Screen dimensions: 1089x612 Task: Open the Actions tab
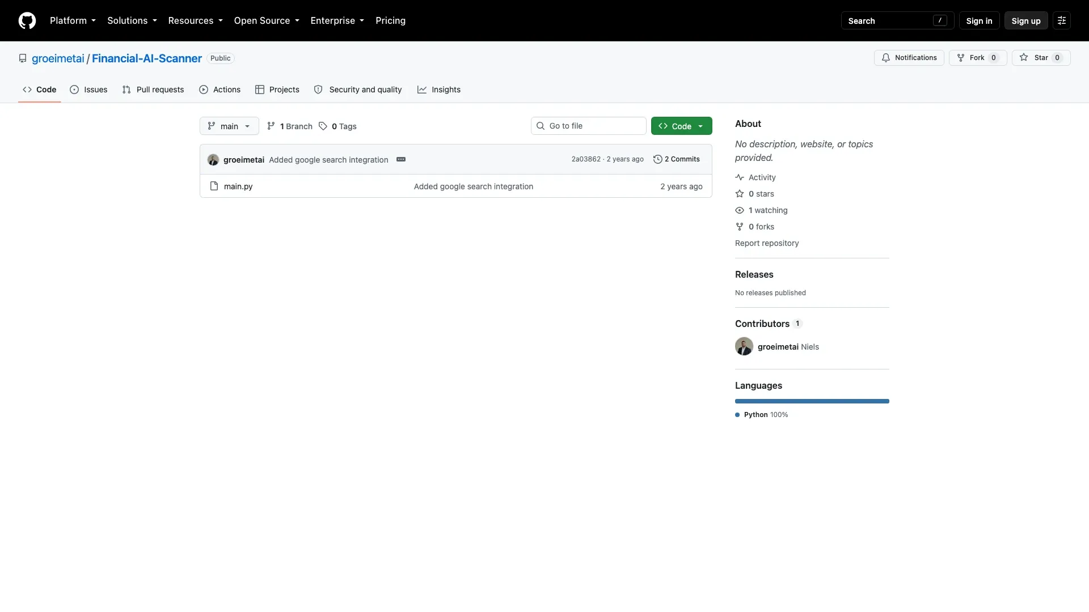click(220, 90)
